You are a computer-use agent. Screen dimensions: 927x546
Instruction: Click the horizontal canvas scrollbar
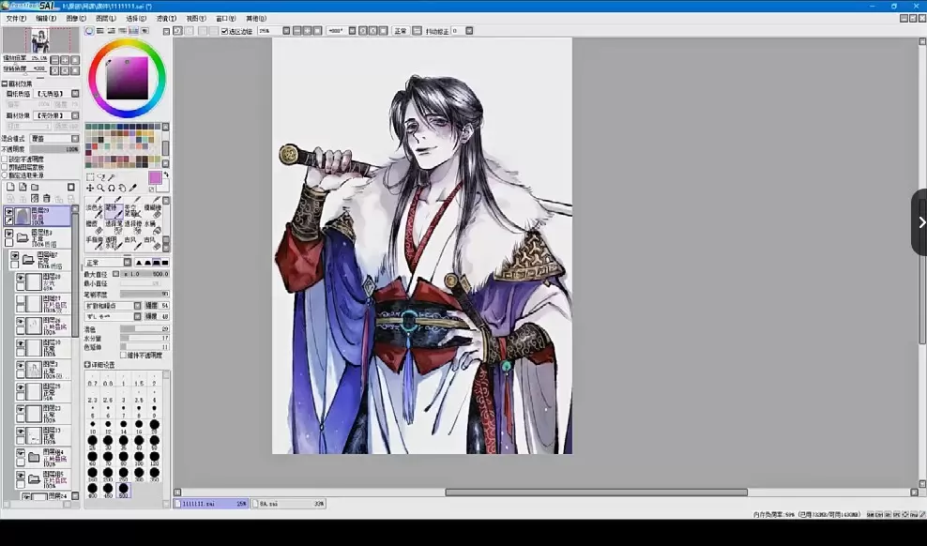click(596, 493)
